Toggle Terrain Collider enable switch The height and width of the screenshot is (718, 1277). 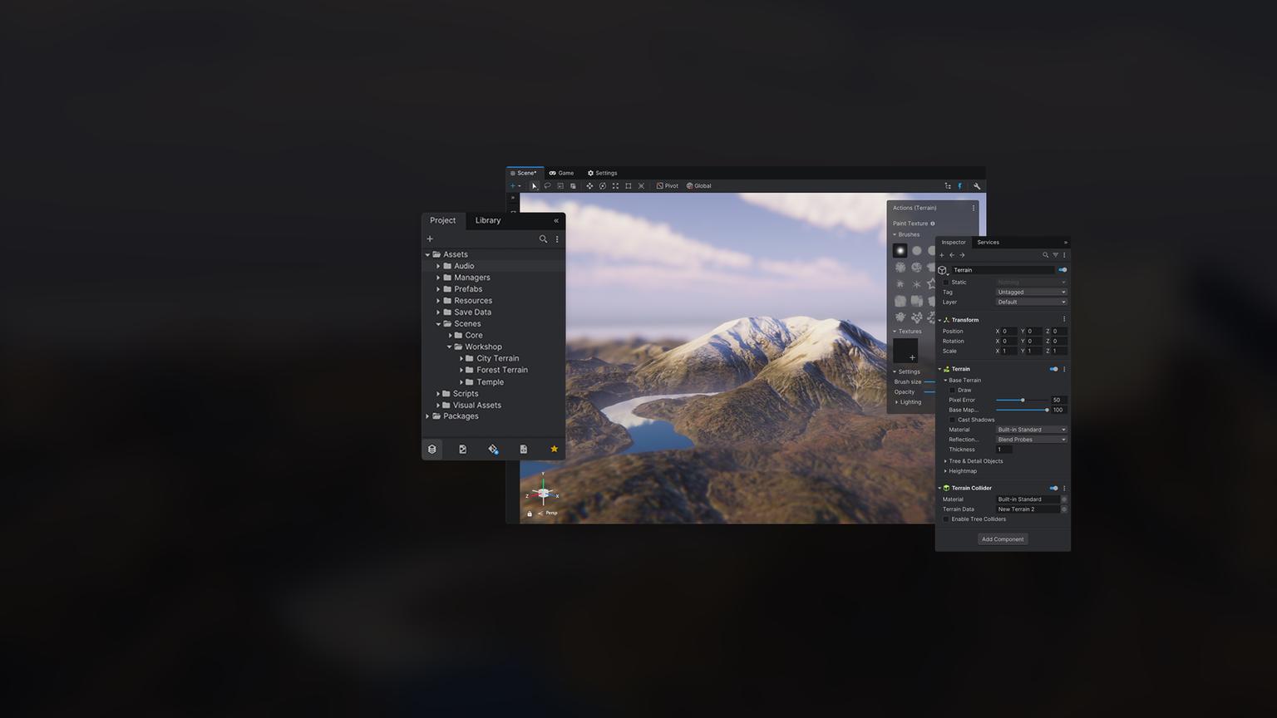(1053, 489)
